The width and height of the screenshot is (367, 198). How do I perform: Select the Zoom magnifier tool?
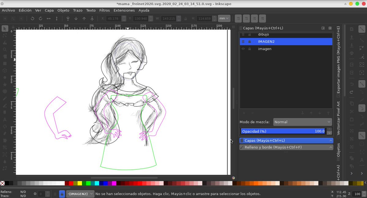(5, 50)
